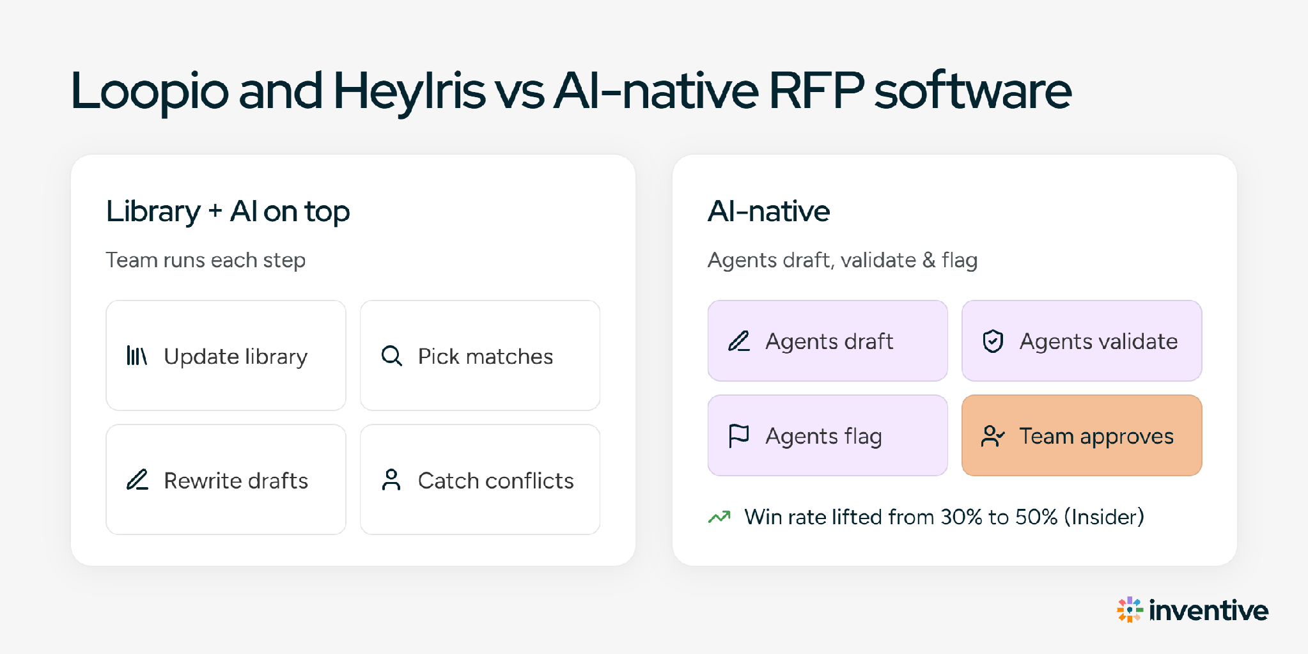Click the magnifying glass icon beside Pick matches
Viewport: 1308px width, 654px height.
coord(391,355)
